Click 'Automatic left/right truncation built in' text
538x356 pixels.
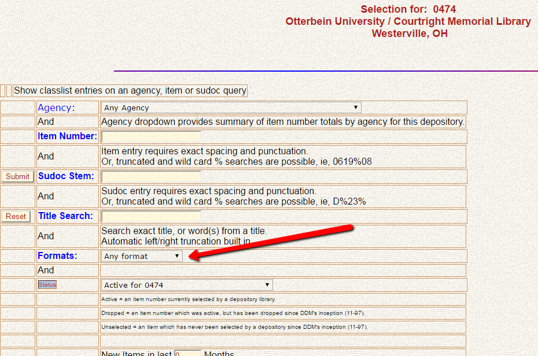tap(176, 241)
